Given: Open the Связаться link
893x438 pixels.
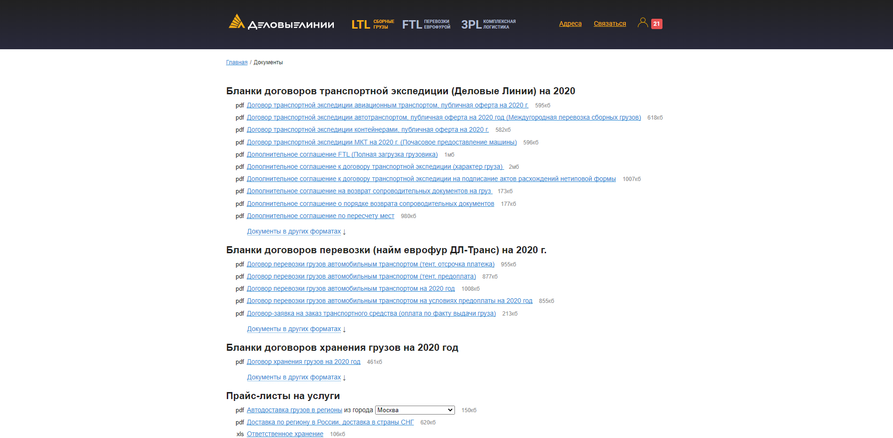Looking at the screenshot, I should click(610, 23).
